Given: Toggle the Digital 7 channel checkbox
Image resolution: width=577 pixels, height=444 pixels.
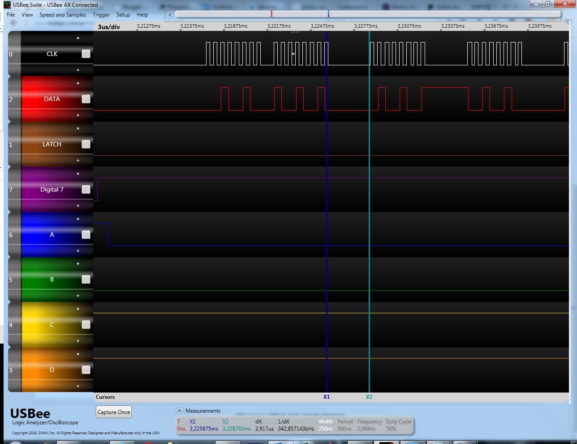Looking at the screenshot, I should pos(86,189).
